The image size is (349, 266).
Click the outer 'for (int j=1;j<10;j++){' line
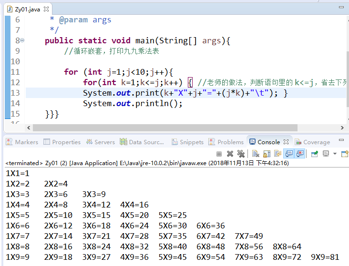118,72
